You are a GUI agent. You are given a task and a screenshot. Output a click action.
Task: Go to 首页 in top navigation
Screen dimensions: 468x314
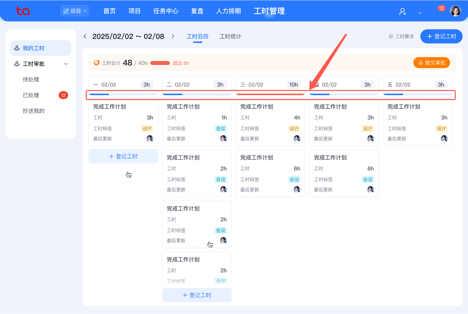point(109,11)
